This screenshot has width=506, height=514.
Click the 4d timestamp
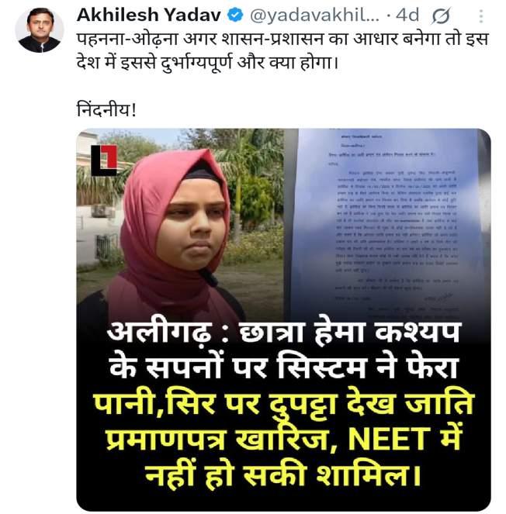click(407, 15)
